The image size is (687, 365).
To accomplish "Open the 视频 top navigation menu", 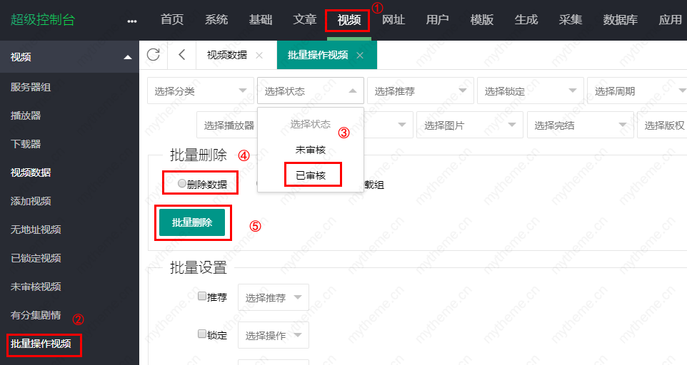I will tap(348, 20).
